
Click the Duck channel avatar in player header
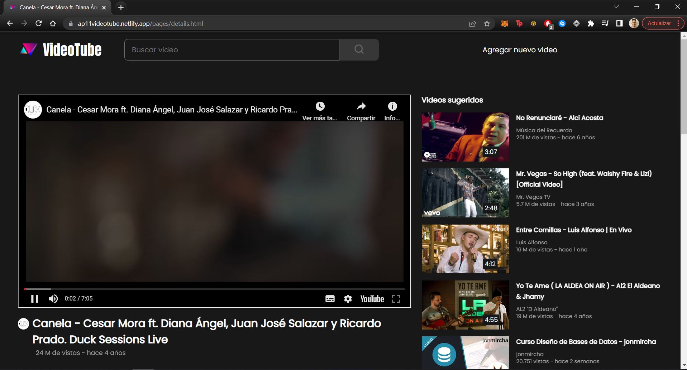click(33, 110)
